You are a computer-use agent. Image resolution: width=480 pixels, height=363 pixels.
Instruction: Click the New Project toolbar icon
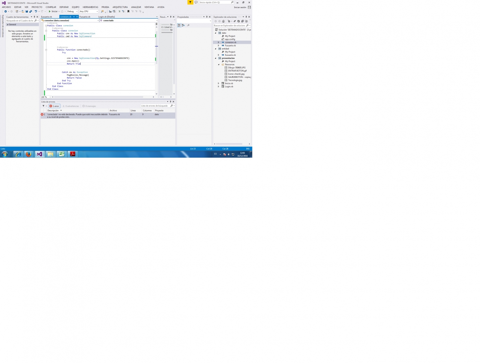(x=17, y=12)
